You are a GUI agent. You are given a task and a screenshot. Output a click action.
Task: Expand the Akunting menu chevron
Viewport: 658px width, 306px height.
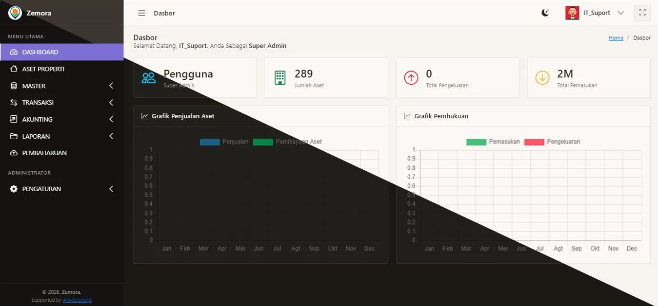tap(111, 119)
